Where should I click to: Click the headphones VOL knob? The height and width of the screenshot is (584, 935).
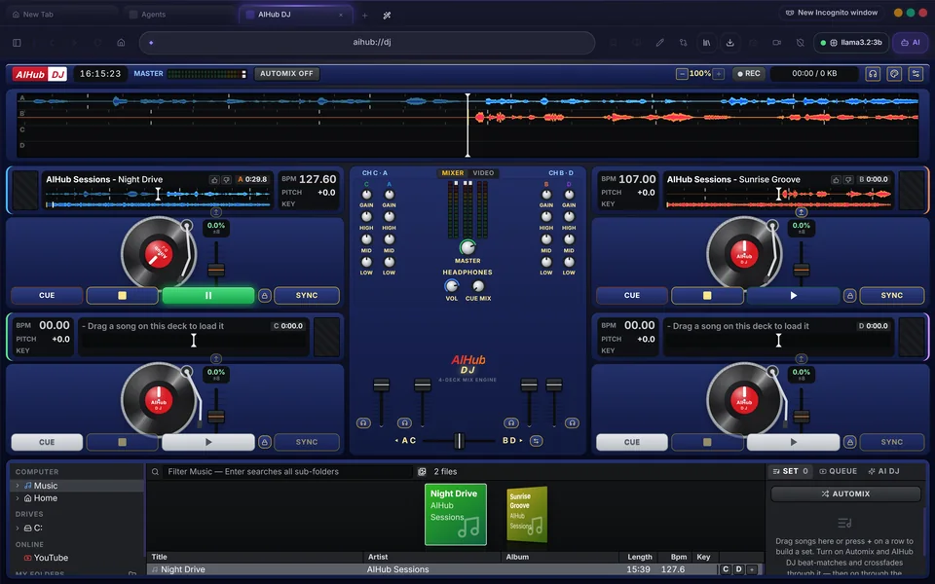pos(451,286)
